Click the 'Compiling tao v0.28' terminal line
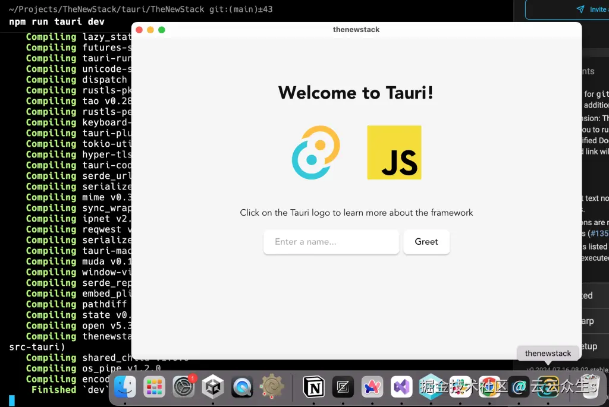 [x=79, y=101]
